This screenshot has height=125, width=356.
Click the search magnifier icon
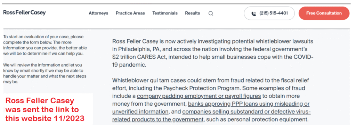tap(211, 13)
